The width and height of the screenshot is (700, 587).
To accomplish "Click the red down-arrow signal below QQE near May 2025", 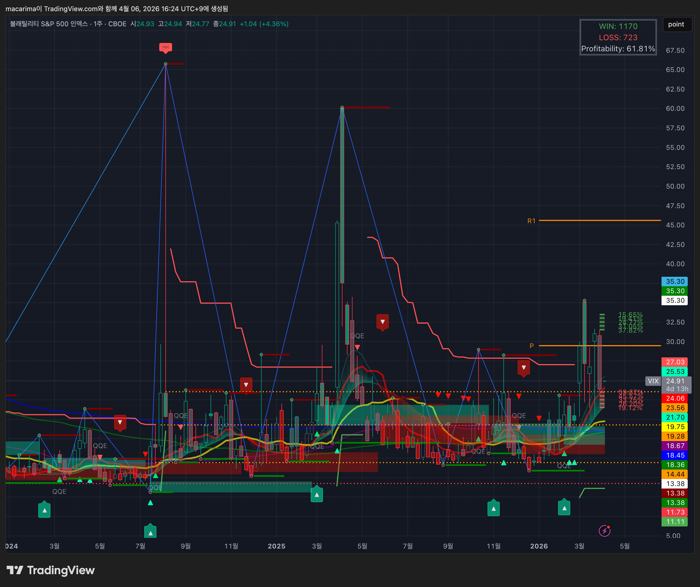I will (357, 347).
